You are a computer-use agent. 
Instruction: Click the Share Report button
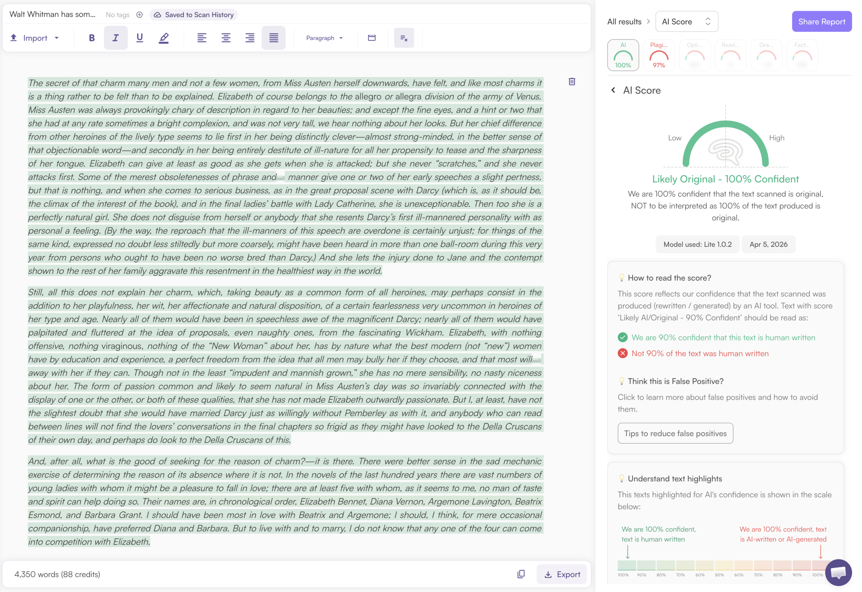tap(822, 22)
